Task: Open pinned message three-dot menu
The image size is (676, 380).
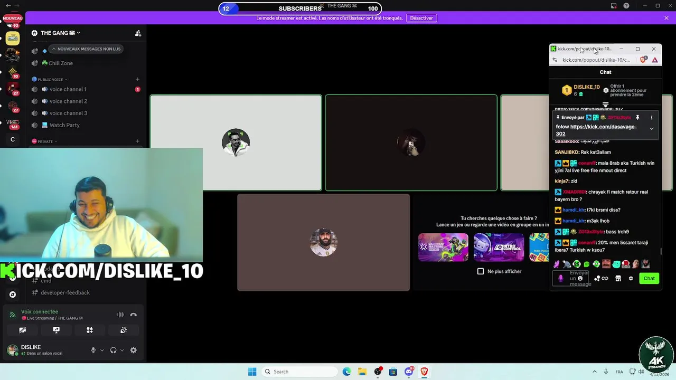Action: pyautogui.click(x=652, y=118)
